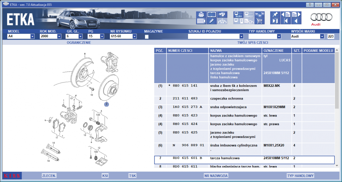Click the parts list scrollbar down arrow
This screenshot has height=182, width=342.
click(337, 165)
